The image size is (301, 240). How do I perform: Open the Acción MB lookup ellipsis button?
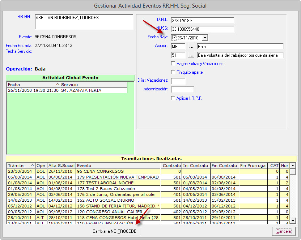click(x=191, y=47)
